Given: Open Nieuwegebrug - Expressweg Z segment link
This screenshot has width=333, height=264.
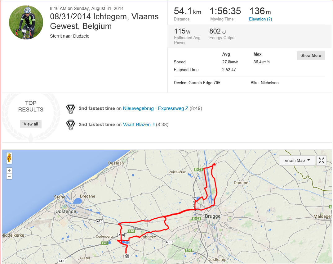Looking at the screenshot, I should [x=155, y=108].
